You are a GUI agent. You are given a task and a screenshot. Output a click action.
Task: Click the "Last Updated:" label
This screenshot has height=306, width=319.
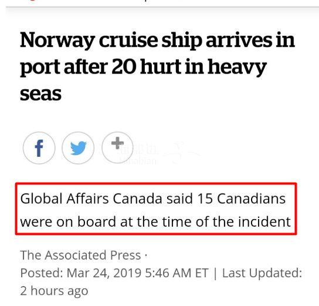262,273
